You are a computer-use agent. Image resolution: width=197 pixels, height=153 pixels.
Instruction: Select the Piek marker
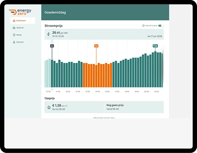point(155,46)
